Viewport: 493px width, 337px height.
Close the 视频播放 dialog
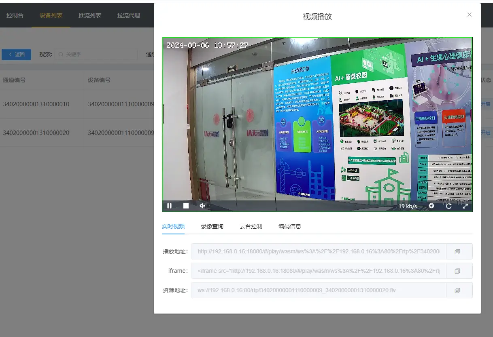pyautogui.click(x=470, y=15)
